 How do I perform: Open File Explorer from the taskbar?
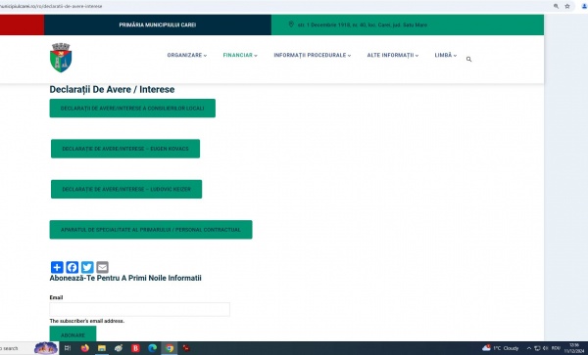[102, 348]
